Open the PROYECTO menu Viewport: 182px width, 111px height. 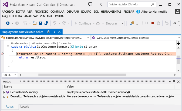click(x=41, y=12)
